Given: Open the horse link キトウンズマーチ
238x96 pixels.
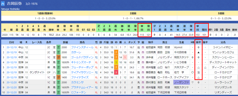Looking at the screenshot, I should click(81, 63).
